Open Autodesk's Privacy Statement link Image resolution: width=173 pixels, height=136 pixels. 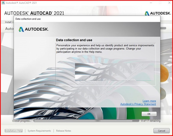(x=138, y=104)
